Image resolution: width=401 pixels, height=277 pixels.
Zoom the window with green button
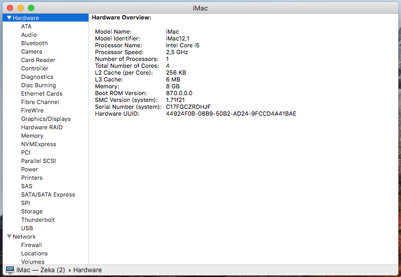click(x=31, y=8)
